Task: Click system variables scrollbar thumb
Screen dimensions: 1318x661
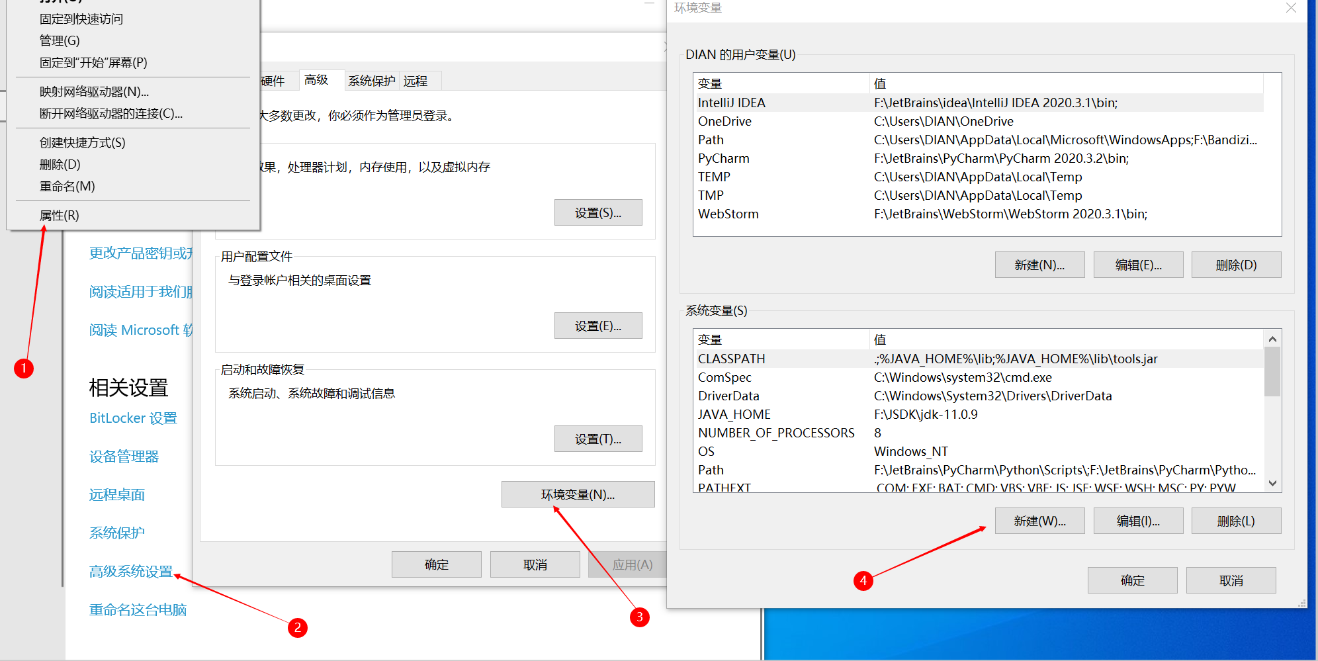Action: click(1272, 372)
